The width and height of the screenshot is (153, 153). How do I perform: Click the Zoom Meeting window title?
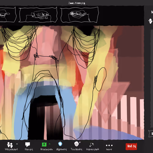tap(77, 3)
